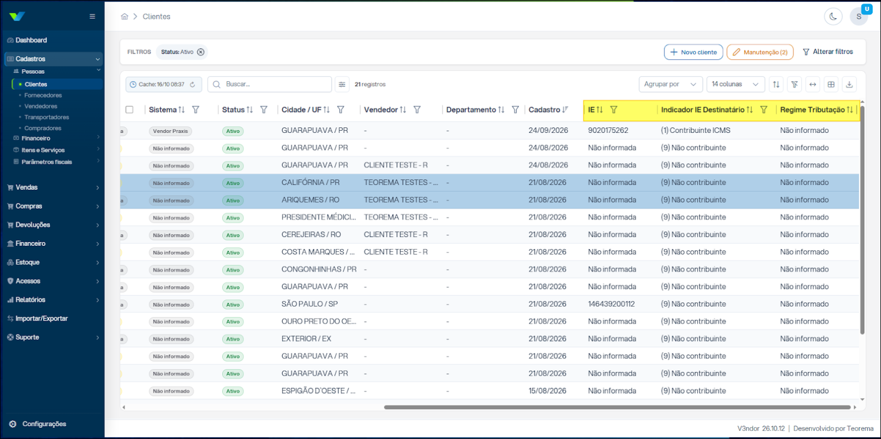Open advanced search options icon beside Buscar
The width and height of the screenshot is (881, 439).
point(342,85)
